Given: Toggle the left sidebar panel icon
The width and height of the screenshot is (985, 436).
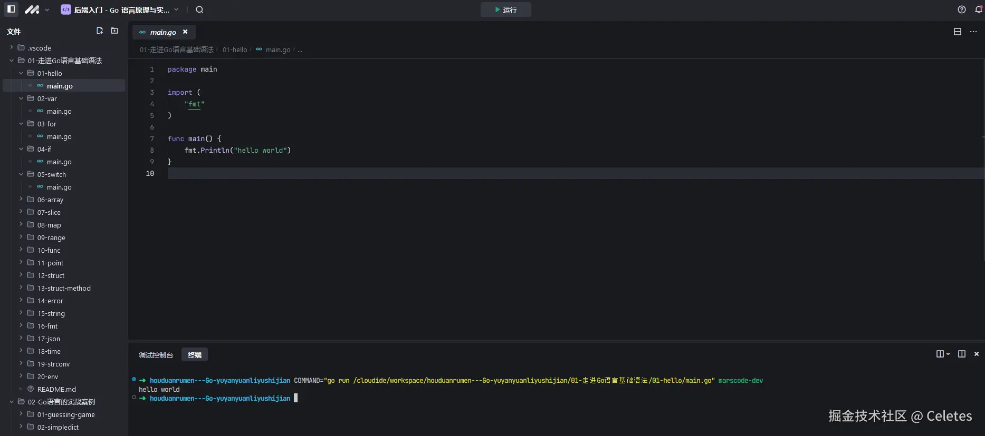Looking at the screenshot, I should click(x=11, y=9).
